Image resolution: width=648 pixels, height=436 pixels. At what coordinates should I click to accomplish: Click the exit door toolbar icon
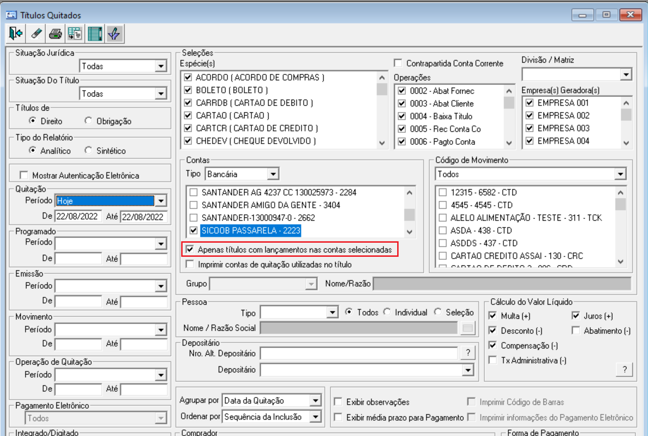coord(16,33)
